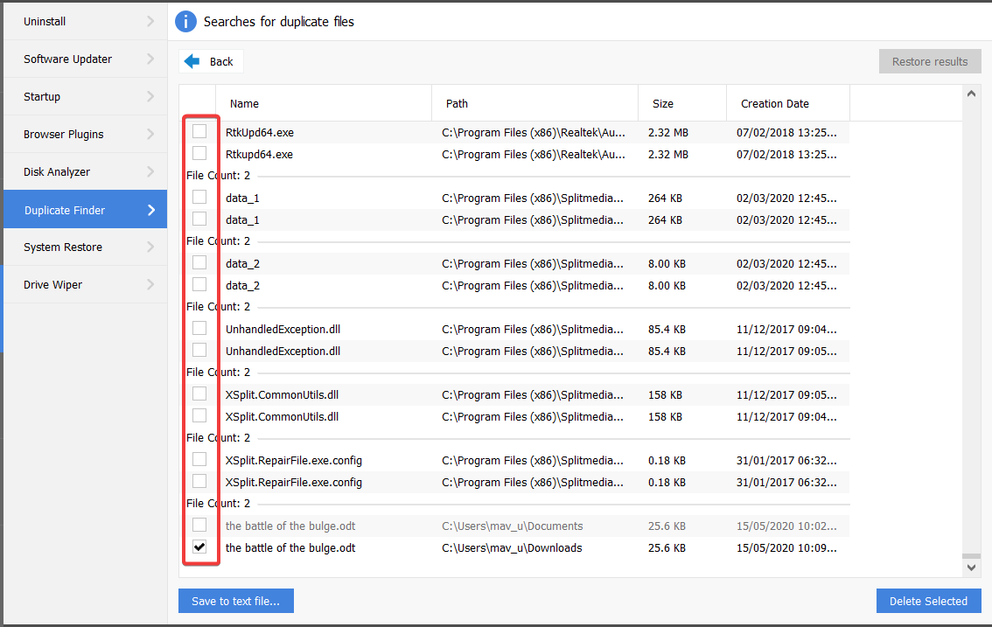Sort by the Path column header

534,103
